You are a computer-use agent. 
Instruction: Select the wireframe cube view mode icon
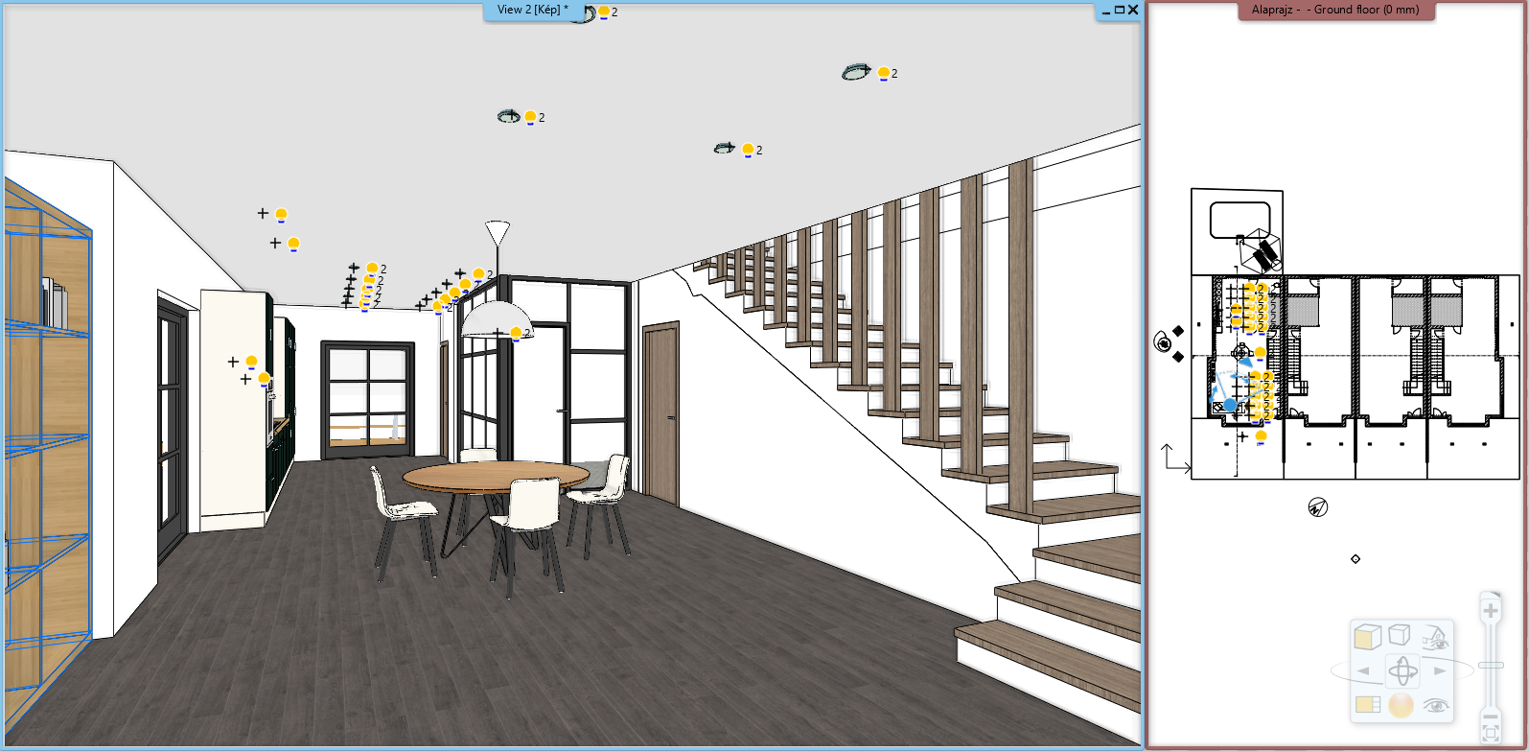[1400, 635]
